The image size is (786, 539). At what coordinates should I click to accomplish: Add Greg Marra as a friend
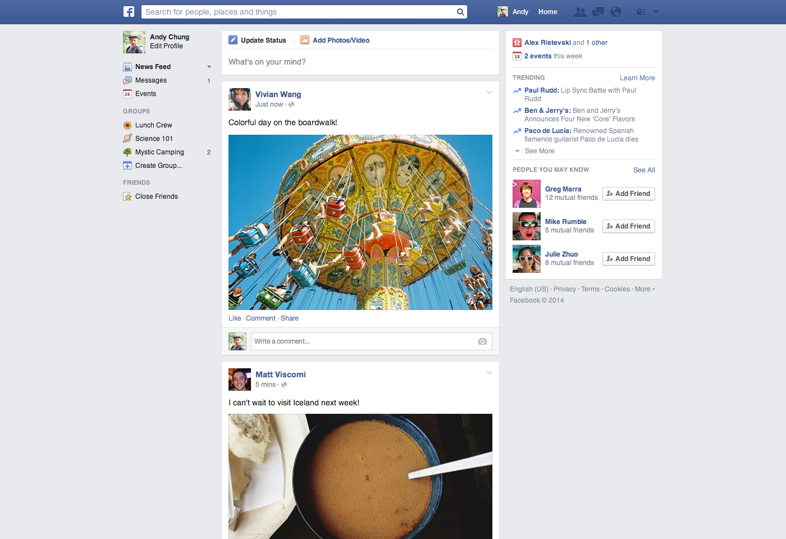pos(629,194)
